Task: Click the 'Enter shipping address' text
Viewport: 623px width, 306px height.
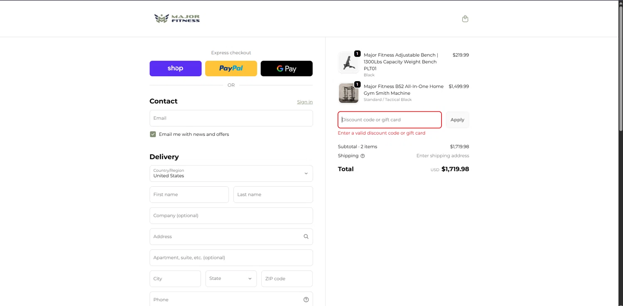Action: (x=443, y=156)
